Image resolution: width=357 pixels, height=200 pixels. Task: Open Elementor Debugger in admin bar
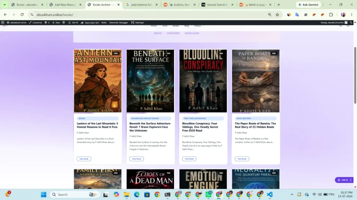click(x=119, y=23)
